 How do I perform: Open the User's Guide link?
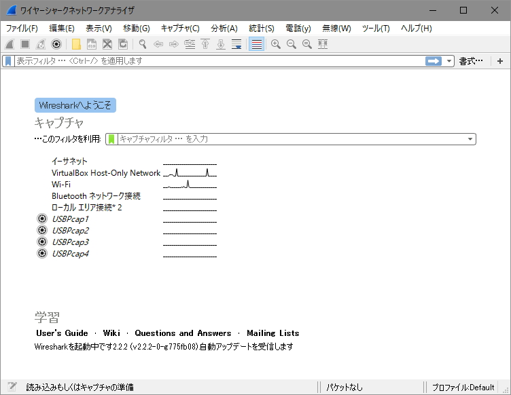pyautogui.click(x=62, y=333)
